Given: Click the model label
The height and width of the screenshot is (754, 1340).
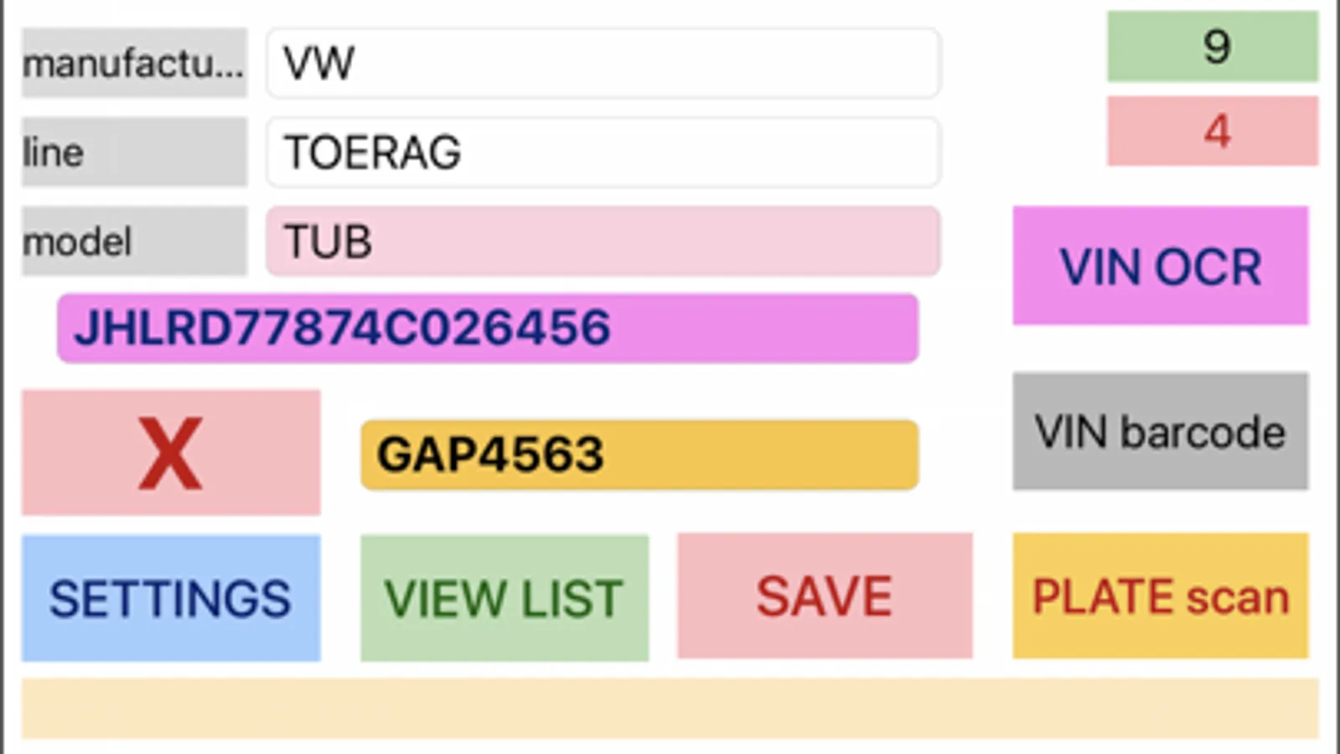Looking at the screenshot, I should click(134, 241).
